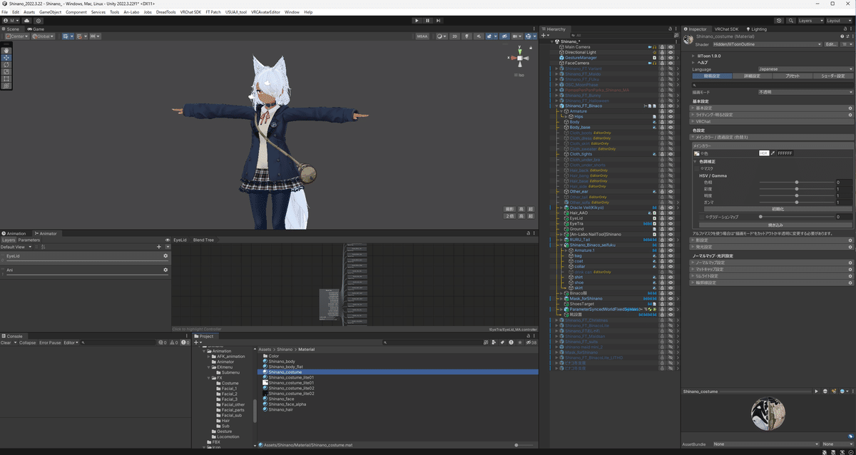Click the Edit button next to the Shader field
The width and height of the screenshot is (856, 455).
pos(830,44)
